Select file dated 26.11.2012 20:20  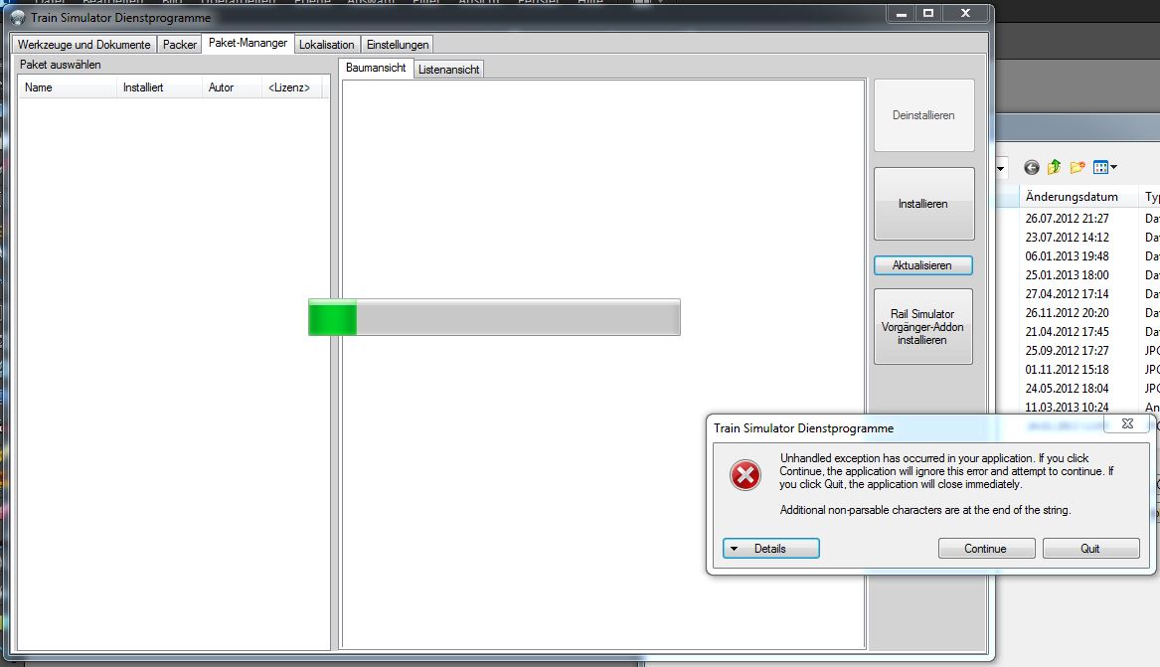click(x=1067, y=313)
